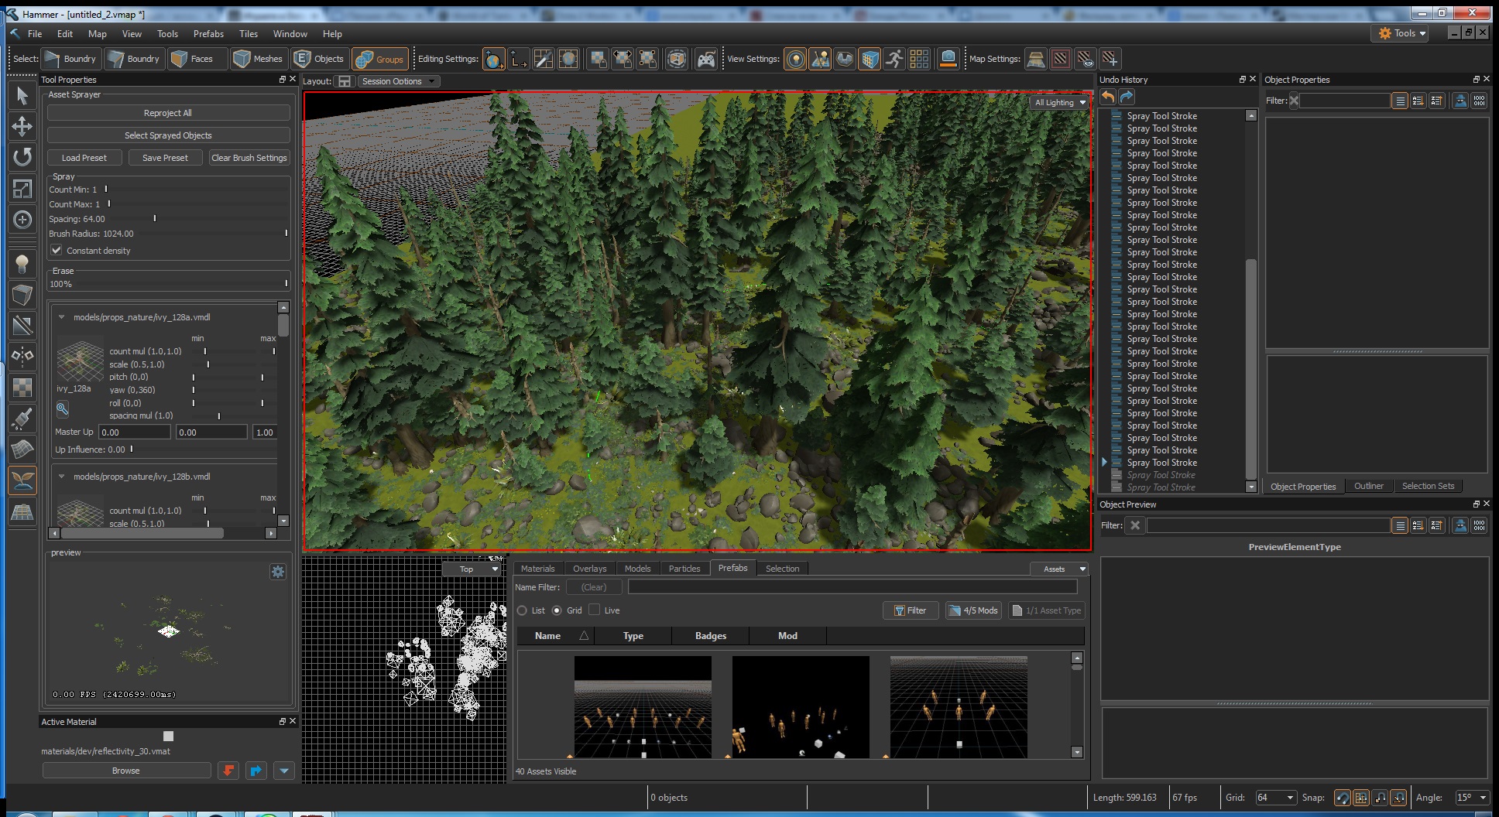Click the Save Preset button
This screenshot has height=817, width=1499.
tap(165, 158)
